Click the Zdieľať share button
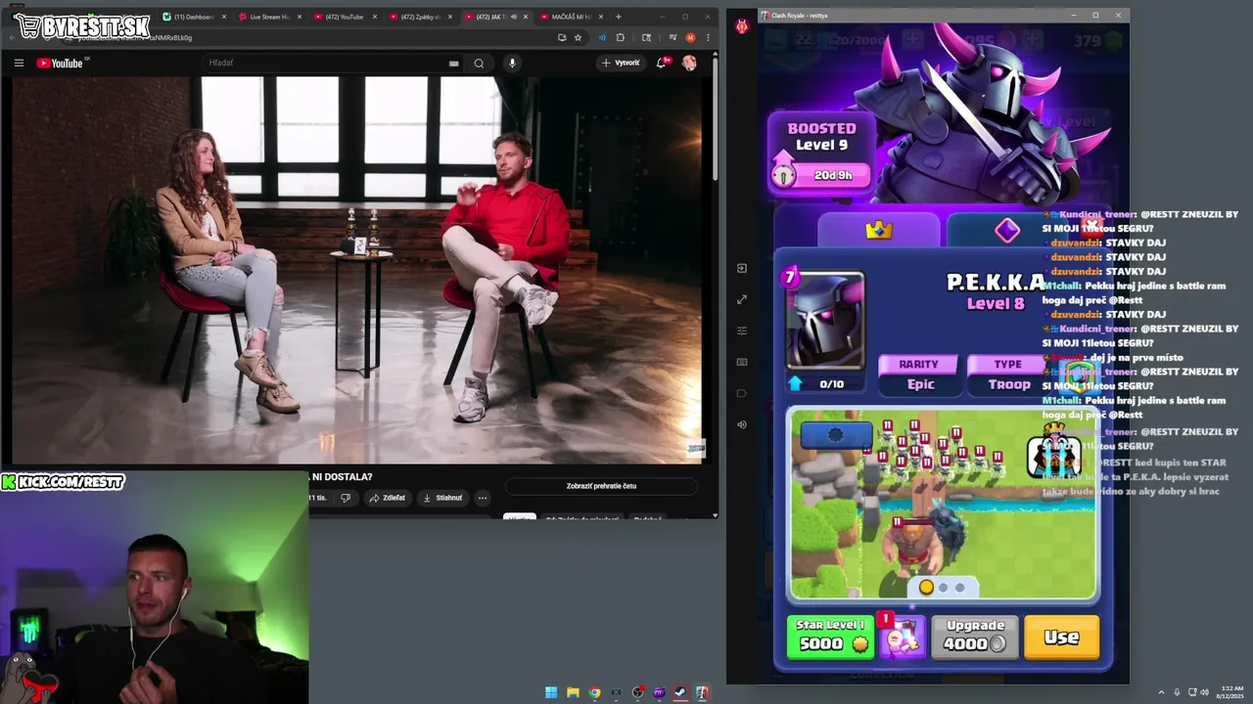 (x=388, y=498)
